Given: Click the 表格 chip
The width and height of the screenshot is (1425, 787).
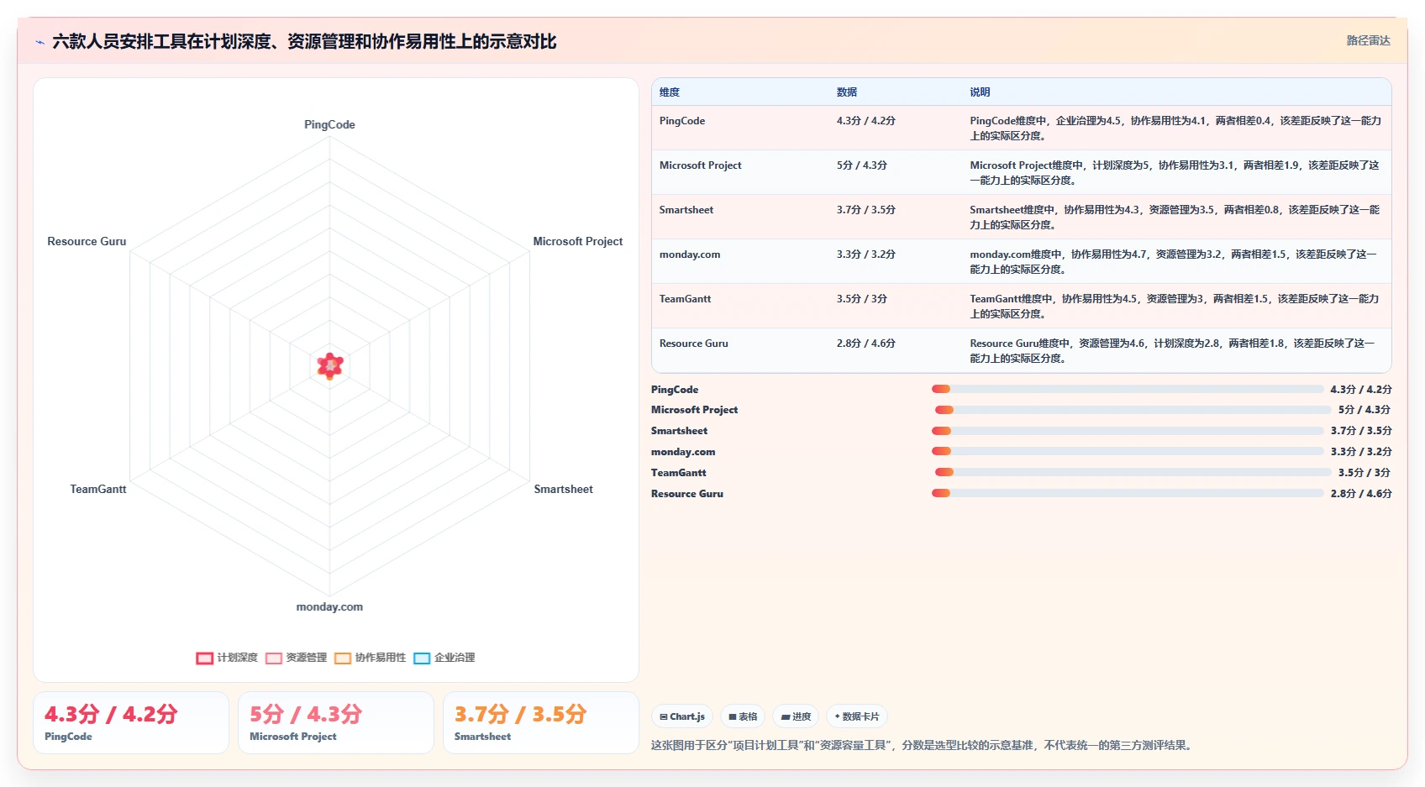Looking at the screenshot, I should 743,716.
